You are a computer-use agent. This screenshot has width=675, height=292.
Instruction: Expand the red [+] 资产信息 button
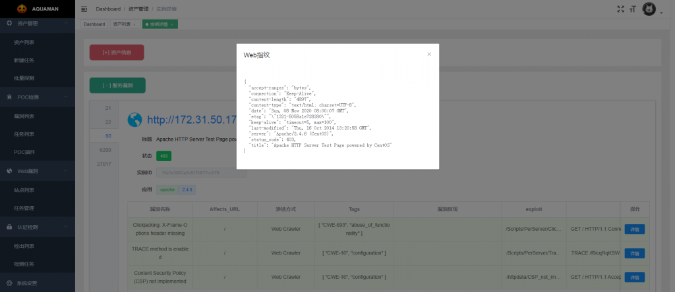(117, 53)
